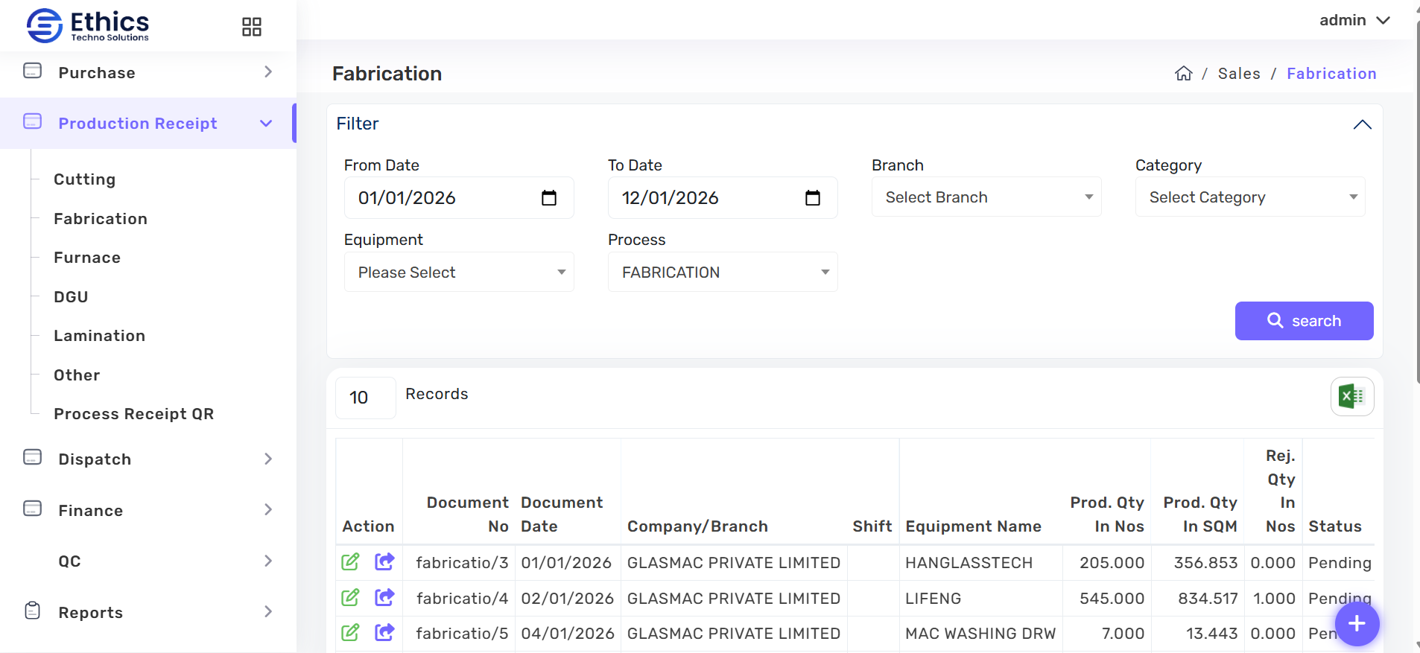Open From Date calendar picker icon

[x=549, y=198]
